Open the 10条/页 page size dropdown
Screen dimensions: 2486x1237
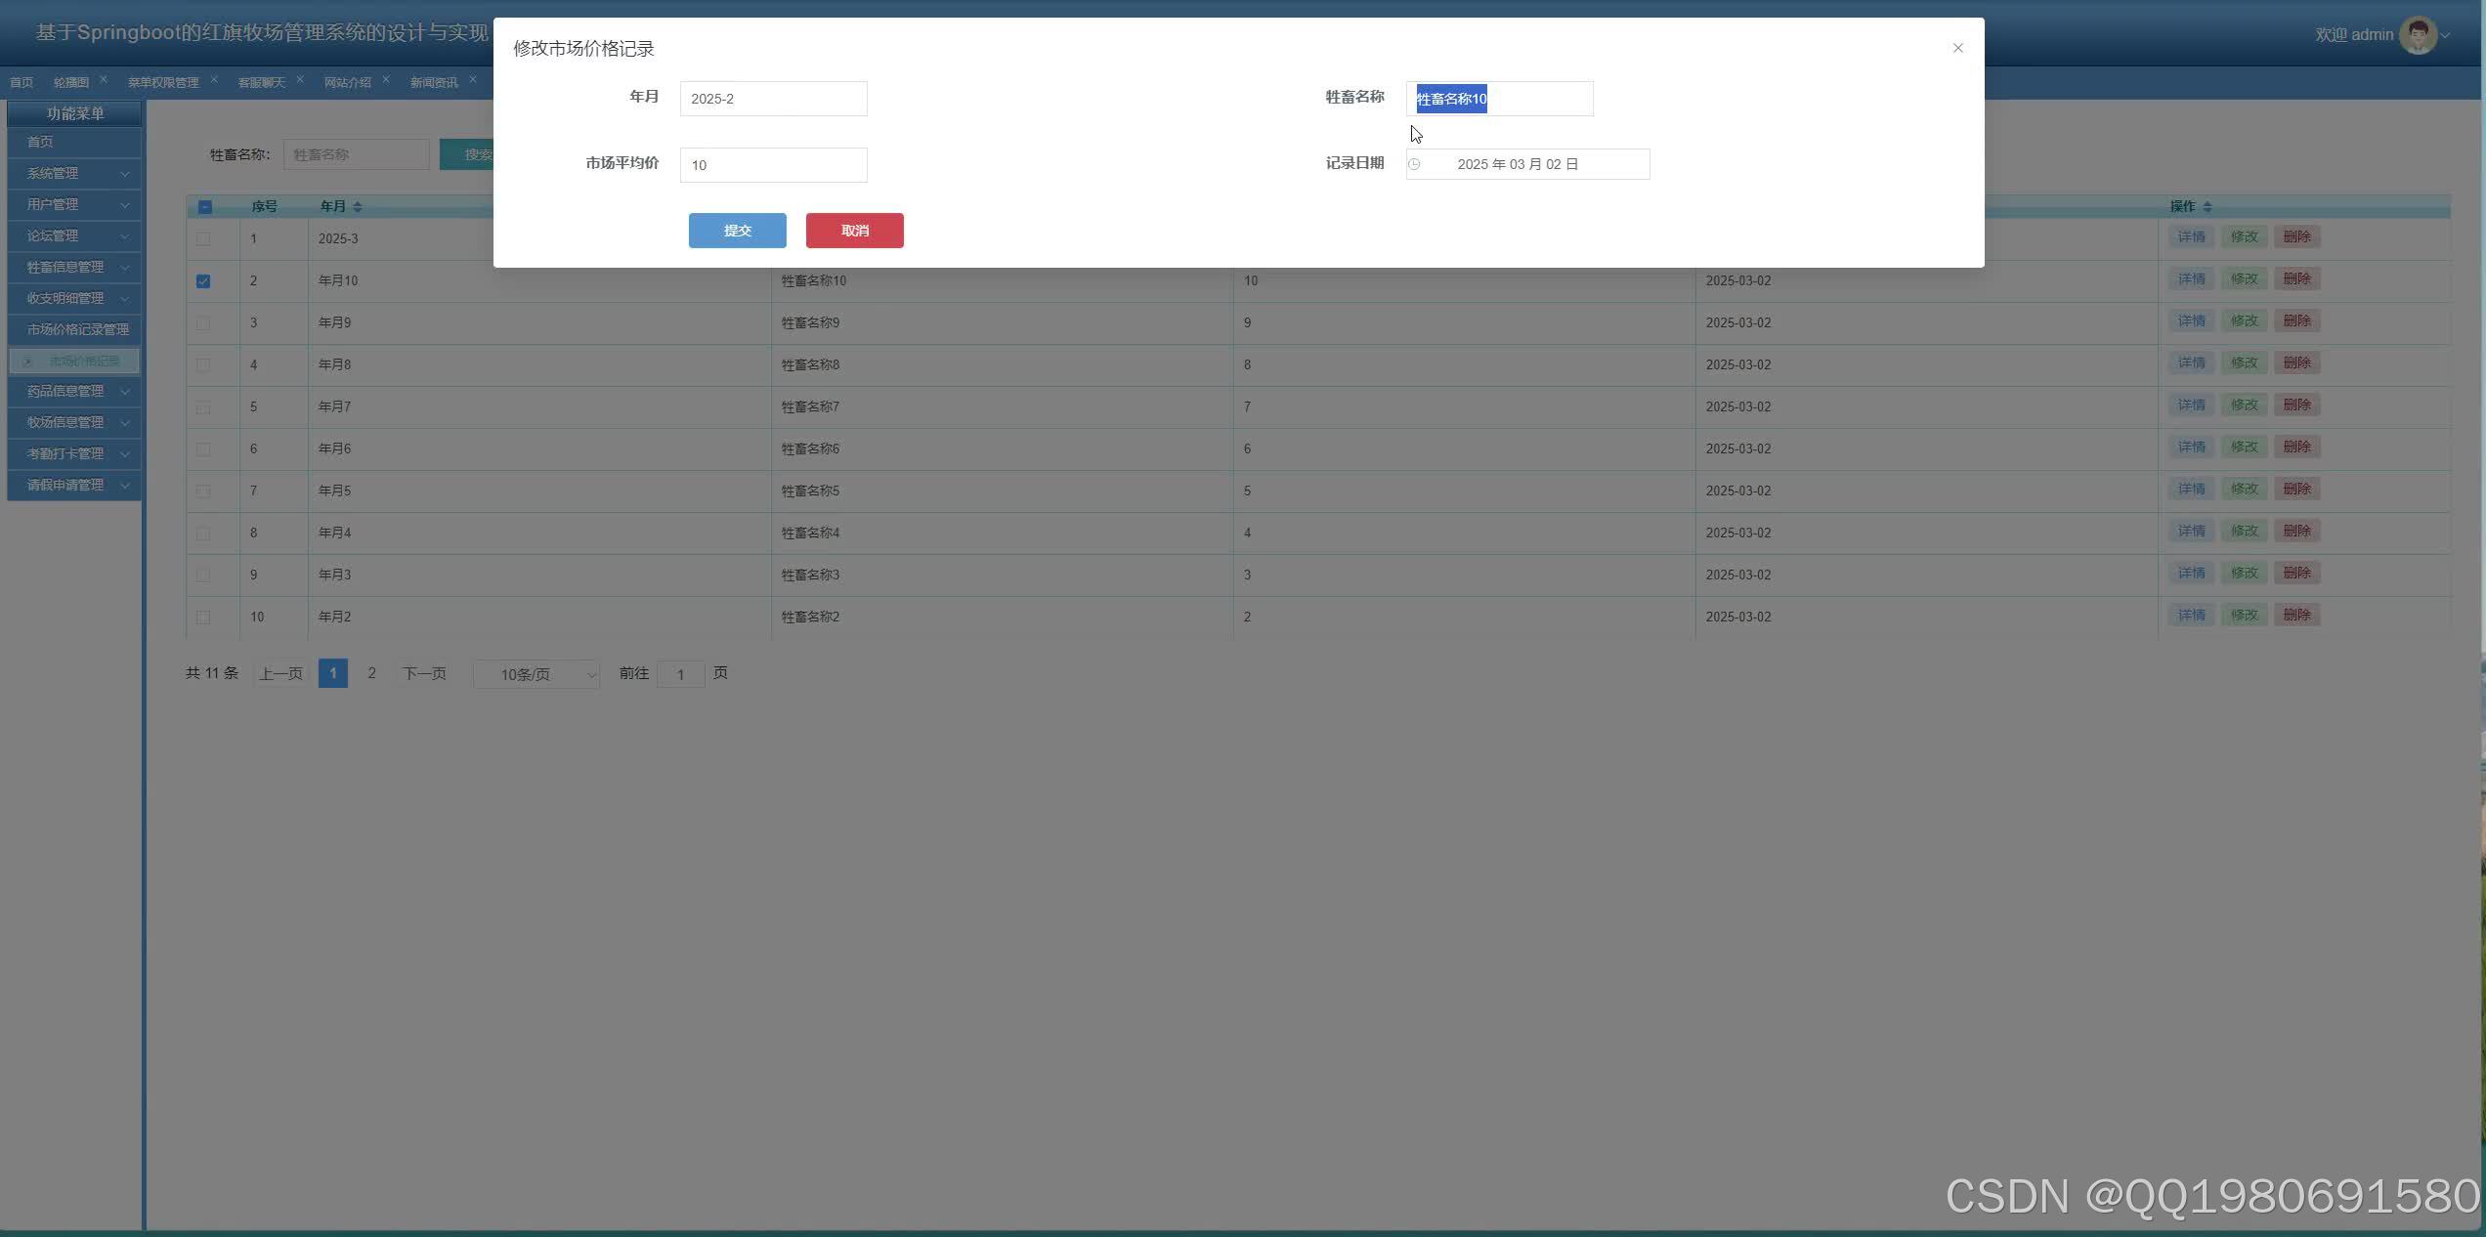[536, 674]
